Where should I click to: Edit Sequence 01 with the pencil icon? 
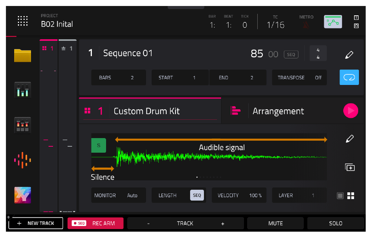349,54
